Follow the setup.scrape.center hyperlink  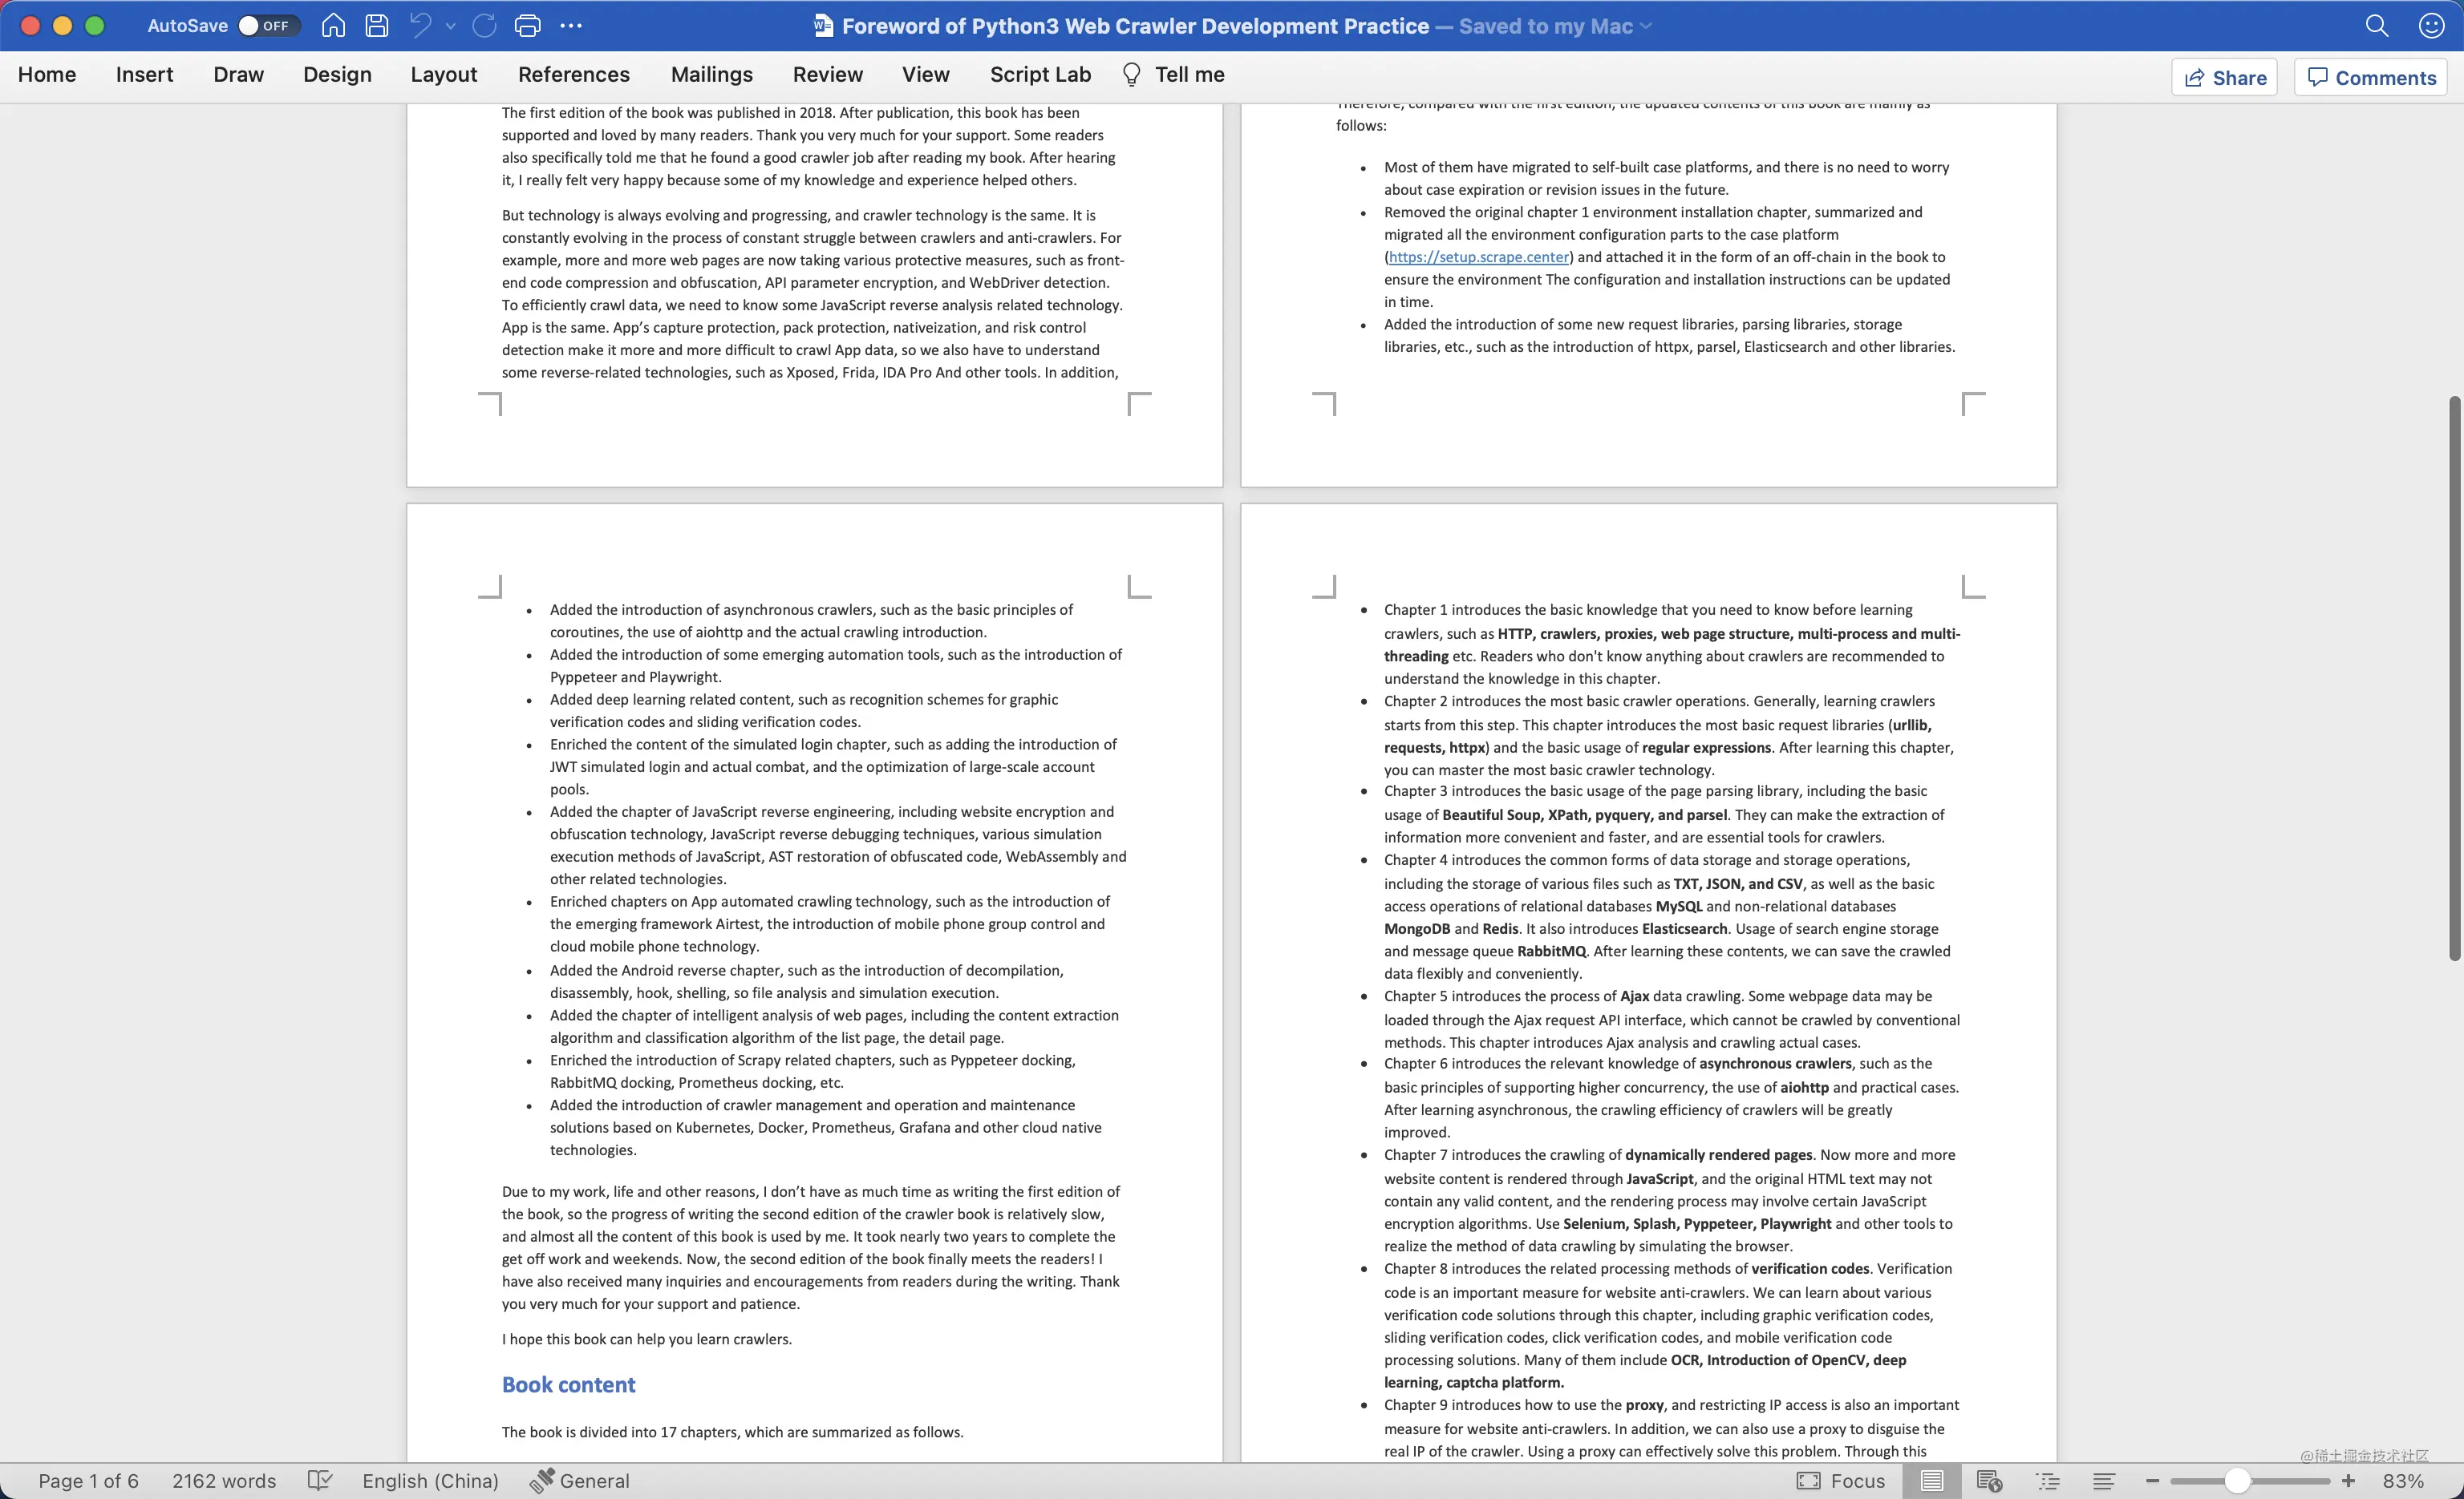coord(1478,257)
